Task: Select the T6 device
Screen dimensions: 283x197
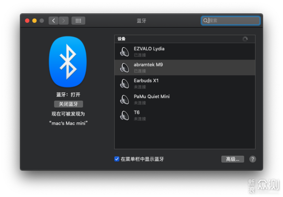Action: [x=185, y=115]
